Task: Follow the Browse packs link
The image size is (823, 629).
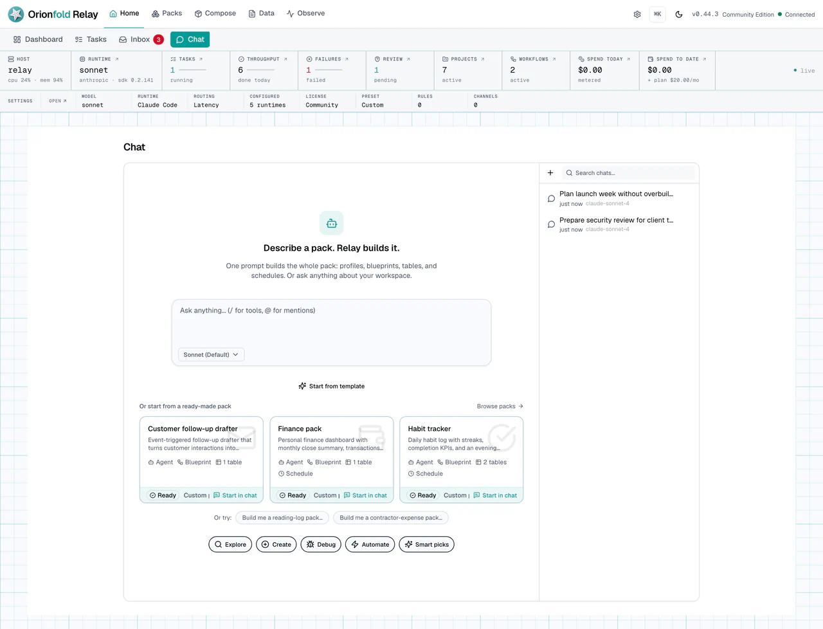Action: click(500, 406)
